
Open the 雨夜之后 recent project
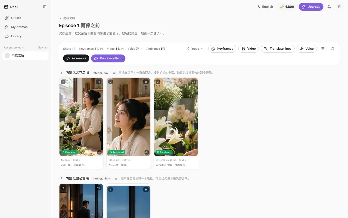pyautogui.click(x=25, y=55)
